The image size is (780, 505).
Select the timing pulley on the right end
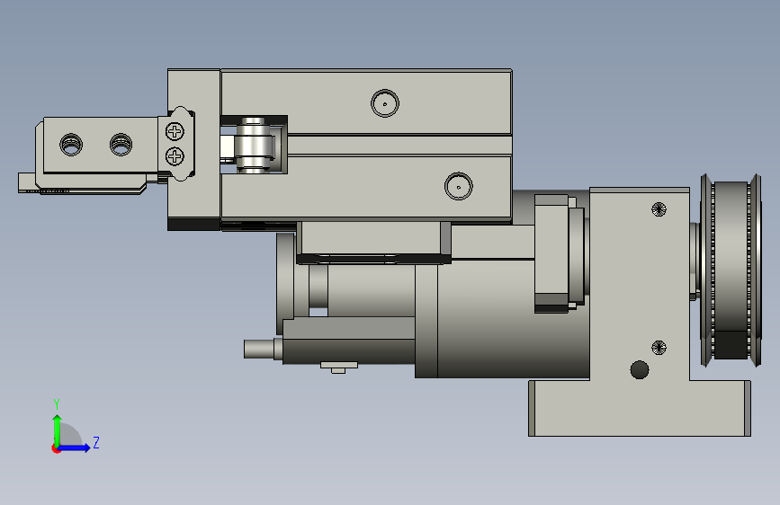(731, 270)
